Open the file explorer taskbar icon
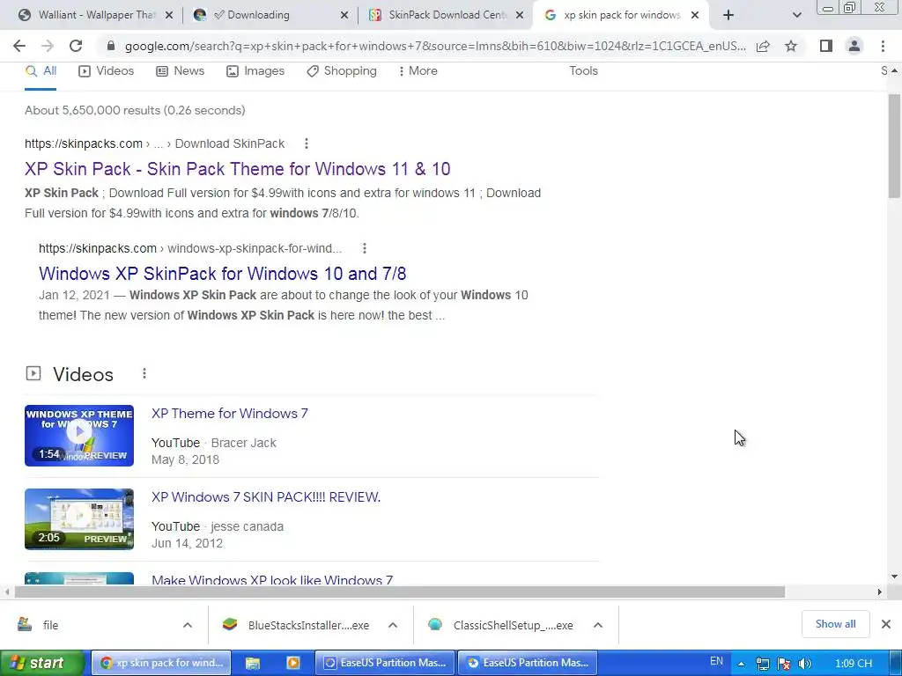This screenshot has height=676, width=902. coord(253,664)
